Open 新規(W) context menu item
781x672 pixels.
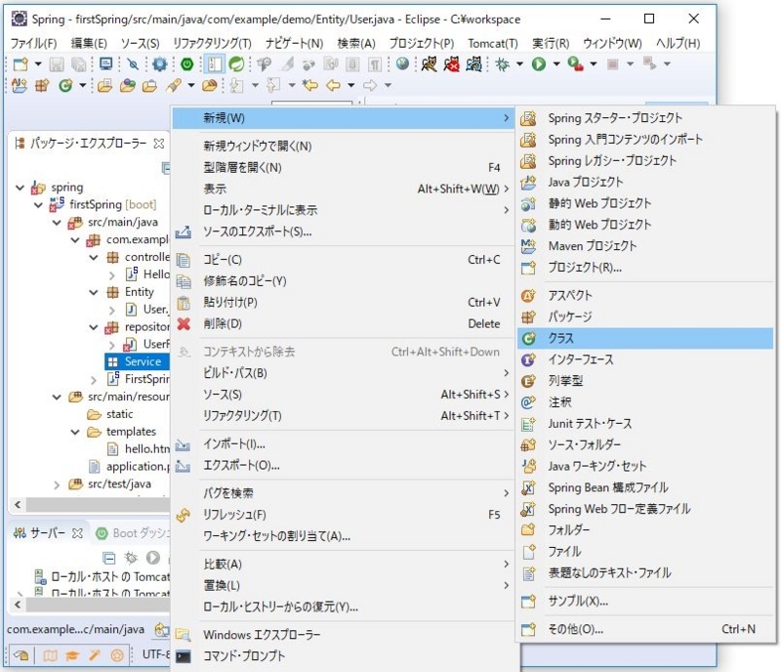(343, 118)
